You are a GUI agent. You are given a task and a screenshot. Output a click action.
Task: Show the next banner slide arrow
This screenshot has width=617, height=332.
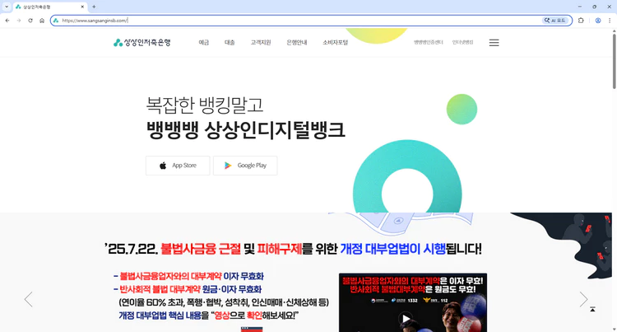pyautogui.click(x=583, y=299)
